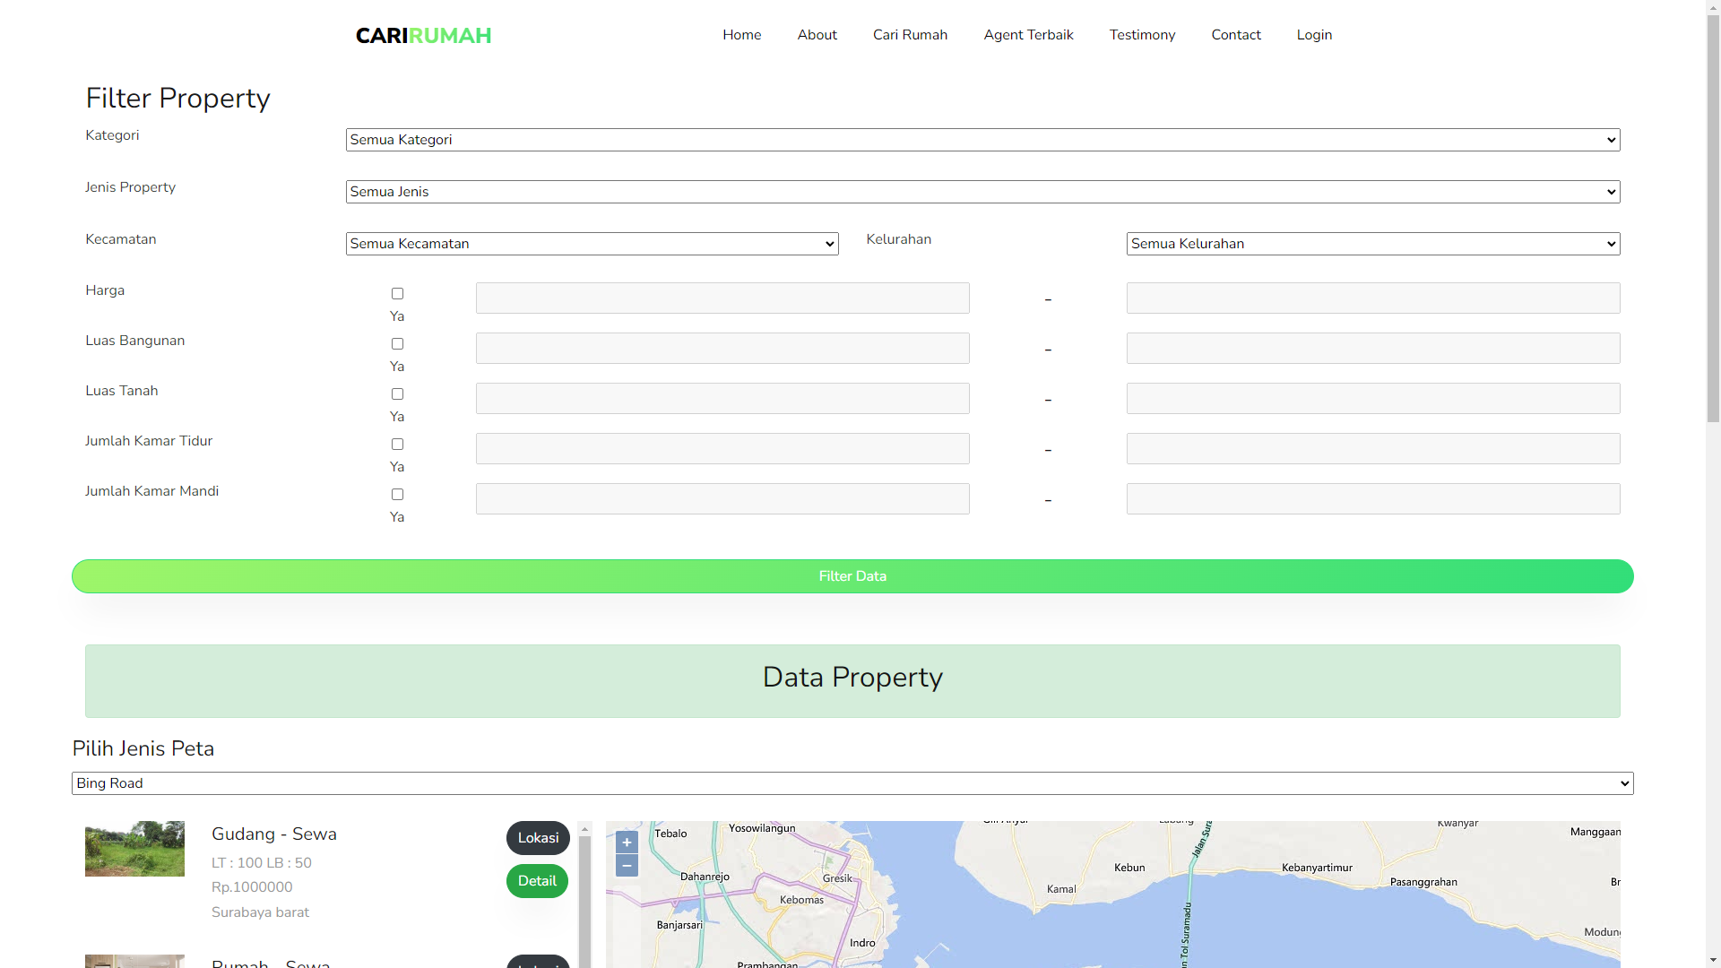Tick the Luas Bangunan Ya checkbox
Viewport: 1721px width, 968px height.
397,344
